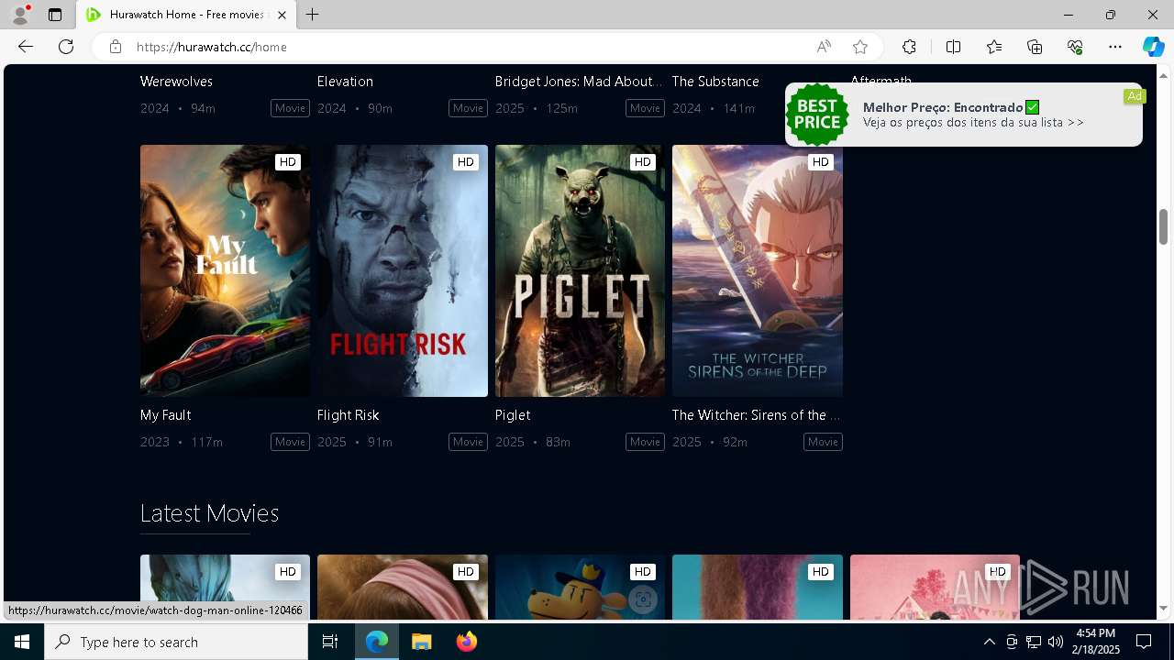Click the green Ad label
1174x660 pixels.
[x=1135, y=96]
